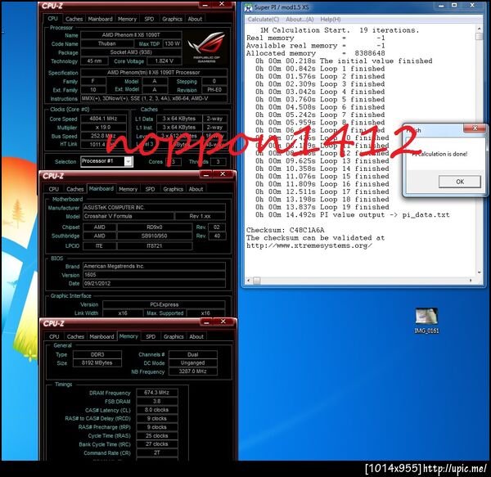Click the Crosshair V Formula model field
491x477 pixels.
click(x=128, y=216)
